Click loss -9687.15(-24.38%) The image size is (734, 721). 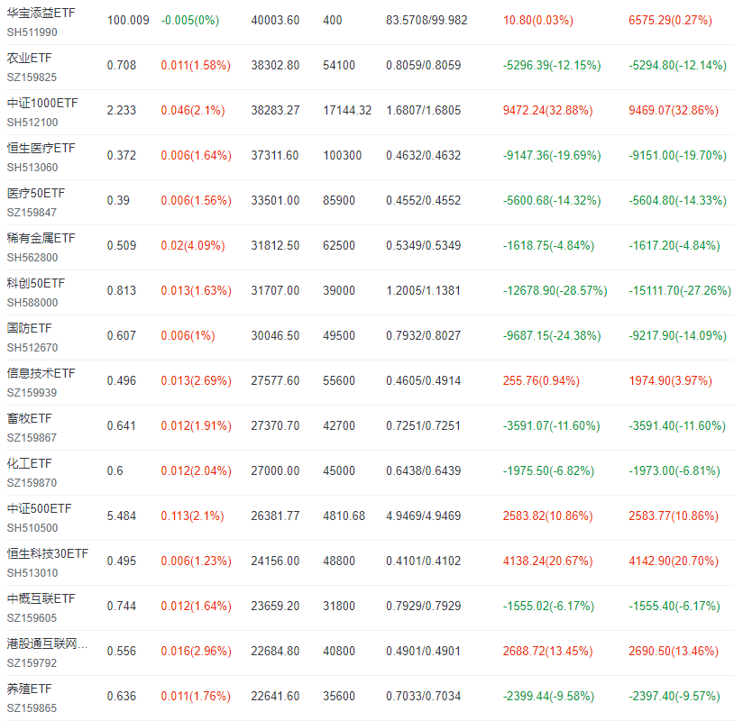(552, 335)
